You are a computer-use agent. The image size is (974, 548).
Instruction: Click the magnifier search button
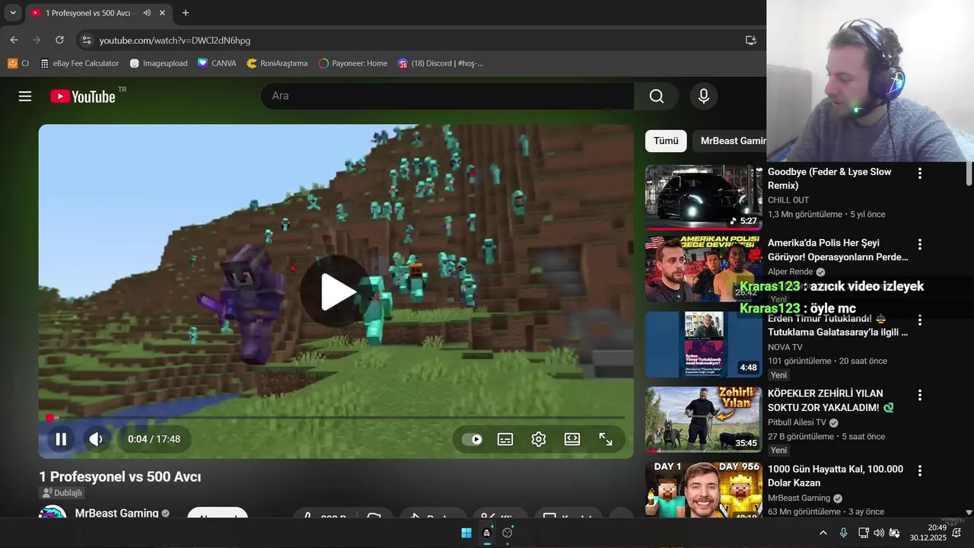click(656, 96)
